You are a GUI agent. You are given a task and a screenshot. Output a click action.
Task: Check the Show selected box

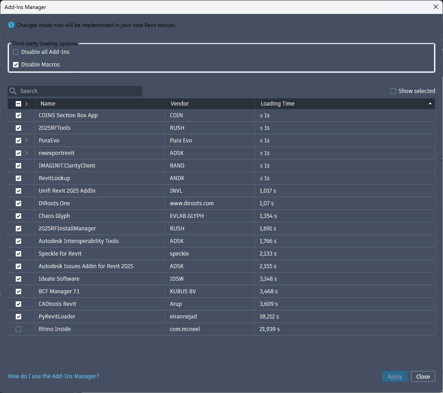(x=393, y=91)
